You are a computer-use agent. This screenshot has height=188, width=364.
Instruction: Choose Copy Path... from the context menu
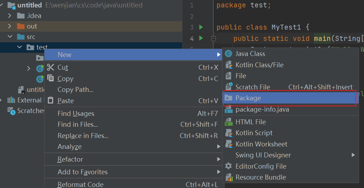coord(133,90)
